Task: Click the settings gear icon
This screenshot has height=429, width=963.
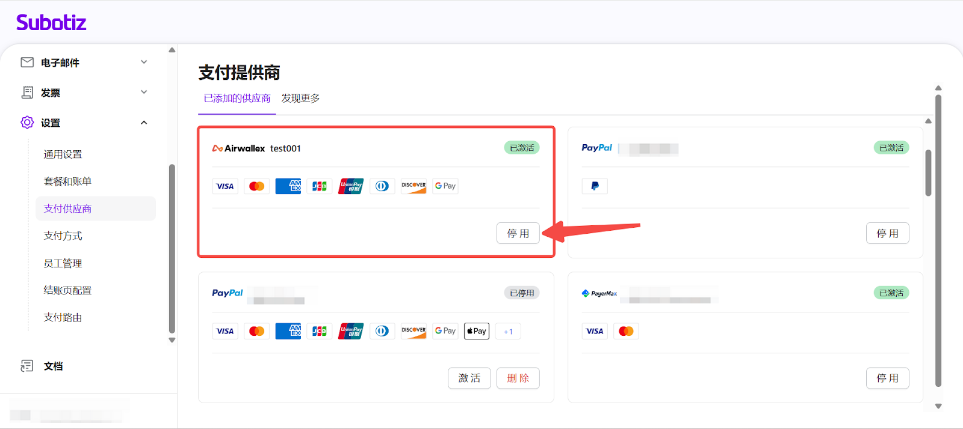Action: pyautogui.click(x=27, y=123)
